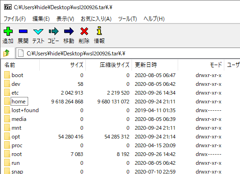Select the media folder icon

7,119
